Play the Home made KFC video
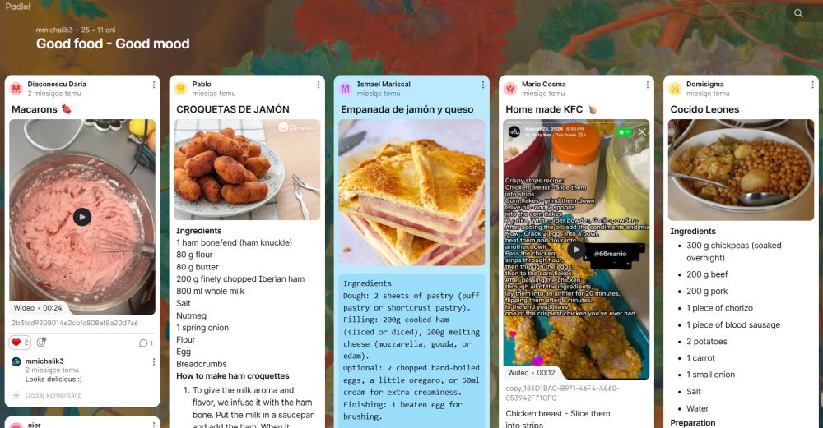Image resolution: width=823 pixels, height=428 pixels. tap(576, 250)
